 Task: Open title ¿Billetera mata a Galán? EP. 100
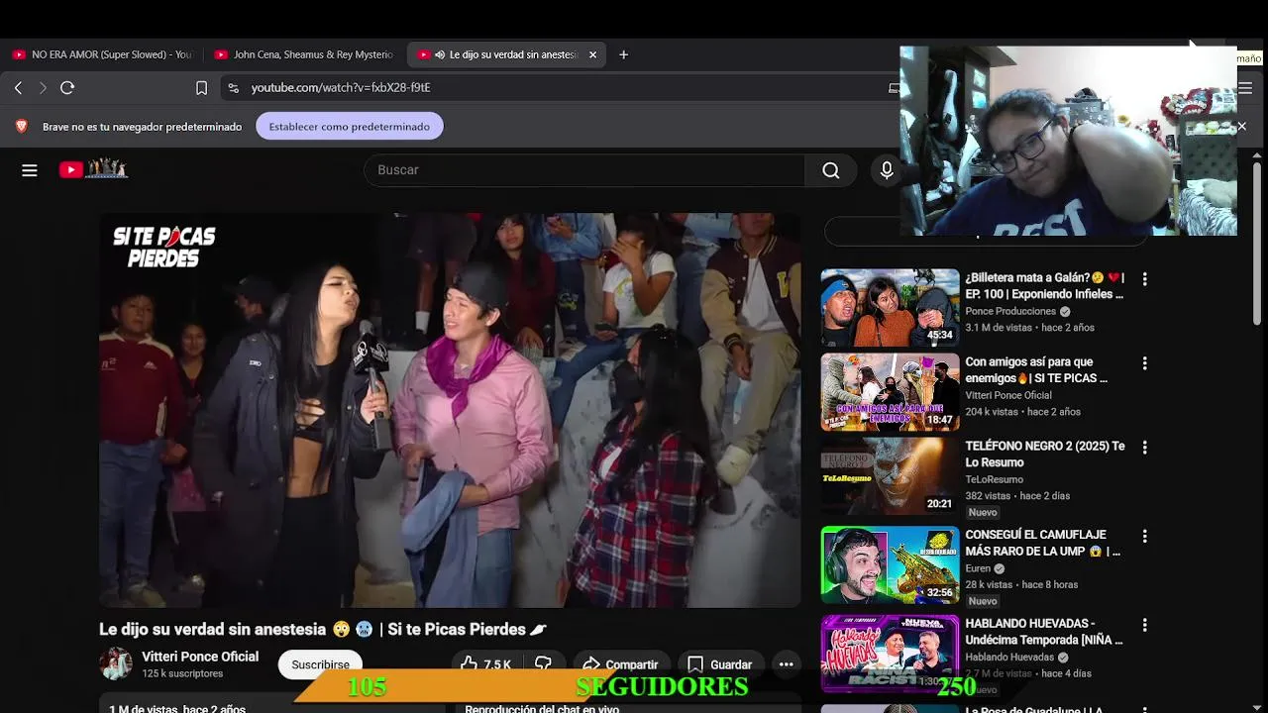1044,286
